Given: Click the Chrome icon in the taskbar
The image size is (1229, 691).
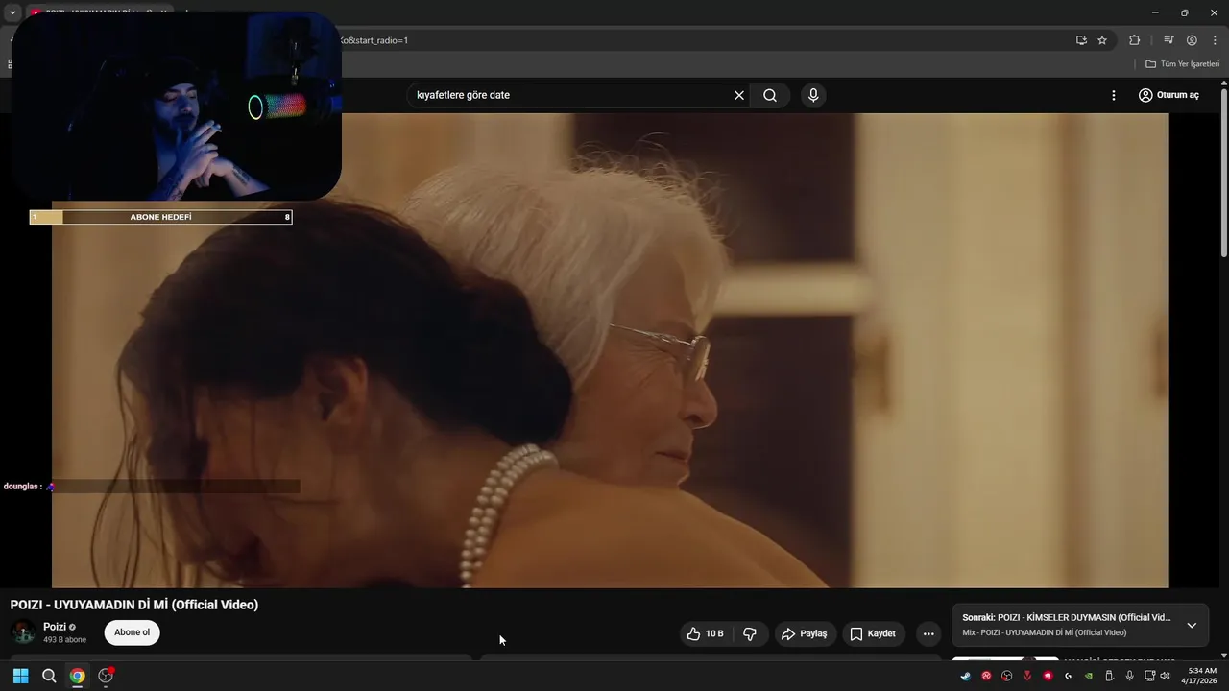Looking at the screenshot, I should [77, 676].
